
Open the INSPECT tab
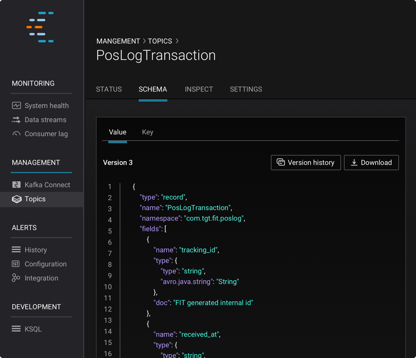pyautogui.click(x=199, y=89)
